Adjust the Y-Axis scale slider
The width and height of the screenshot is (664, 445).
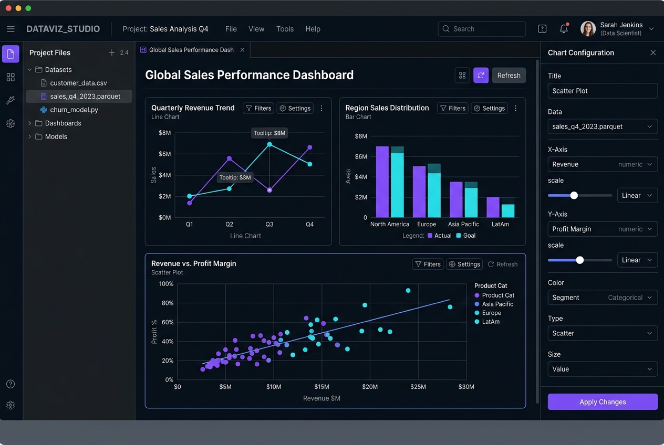click(580, 260)
